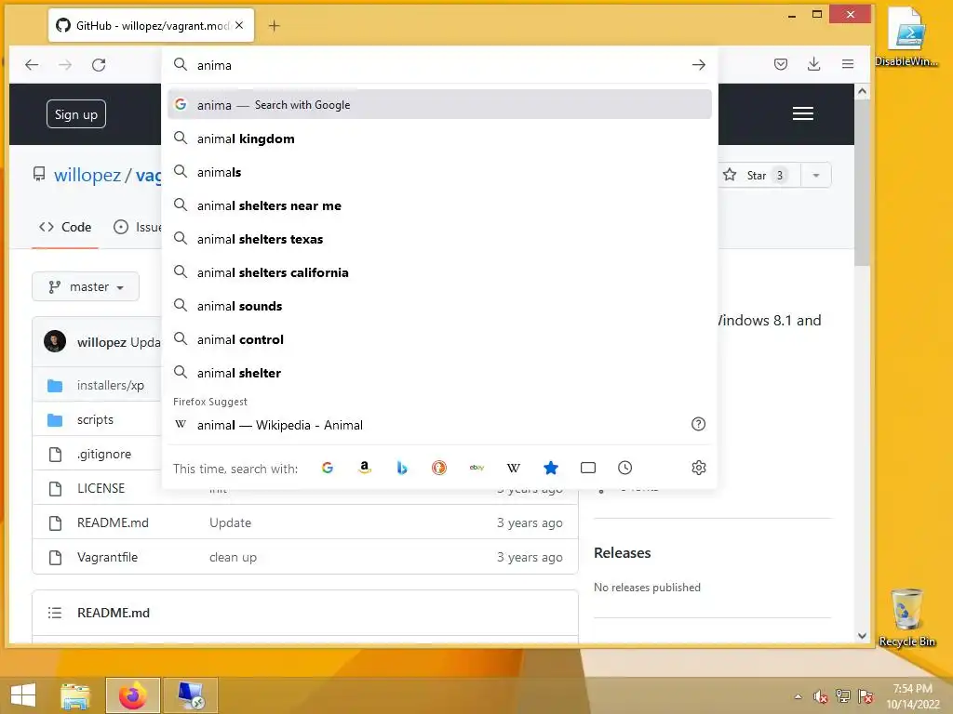Open the Releases heading link

point(622,552)
